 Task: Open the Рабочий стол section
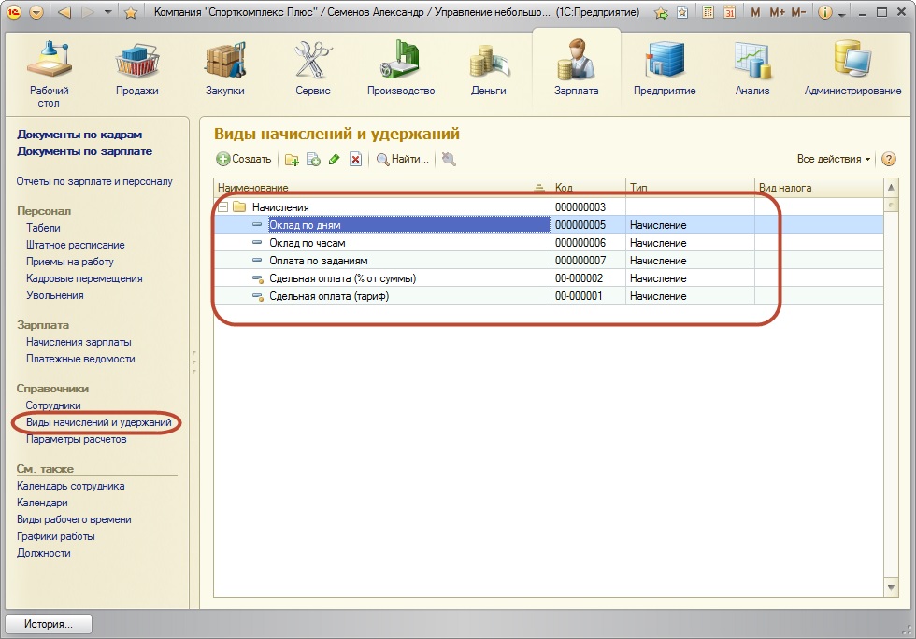click(49, 74)
